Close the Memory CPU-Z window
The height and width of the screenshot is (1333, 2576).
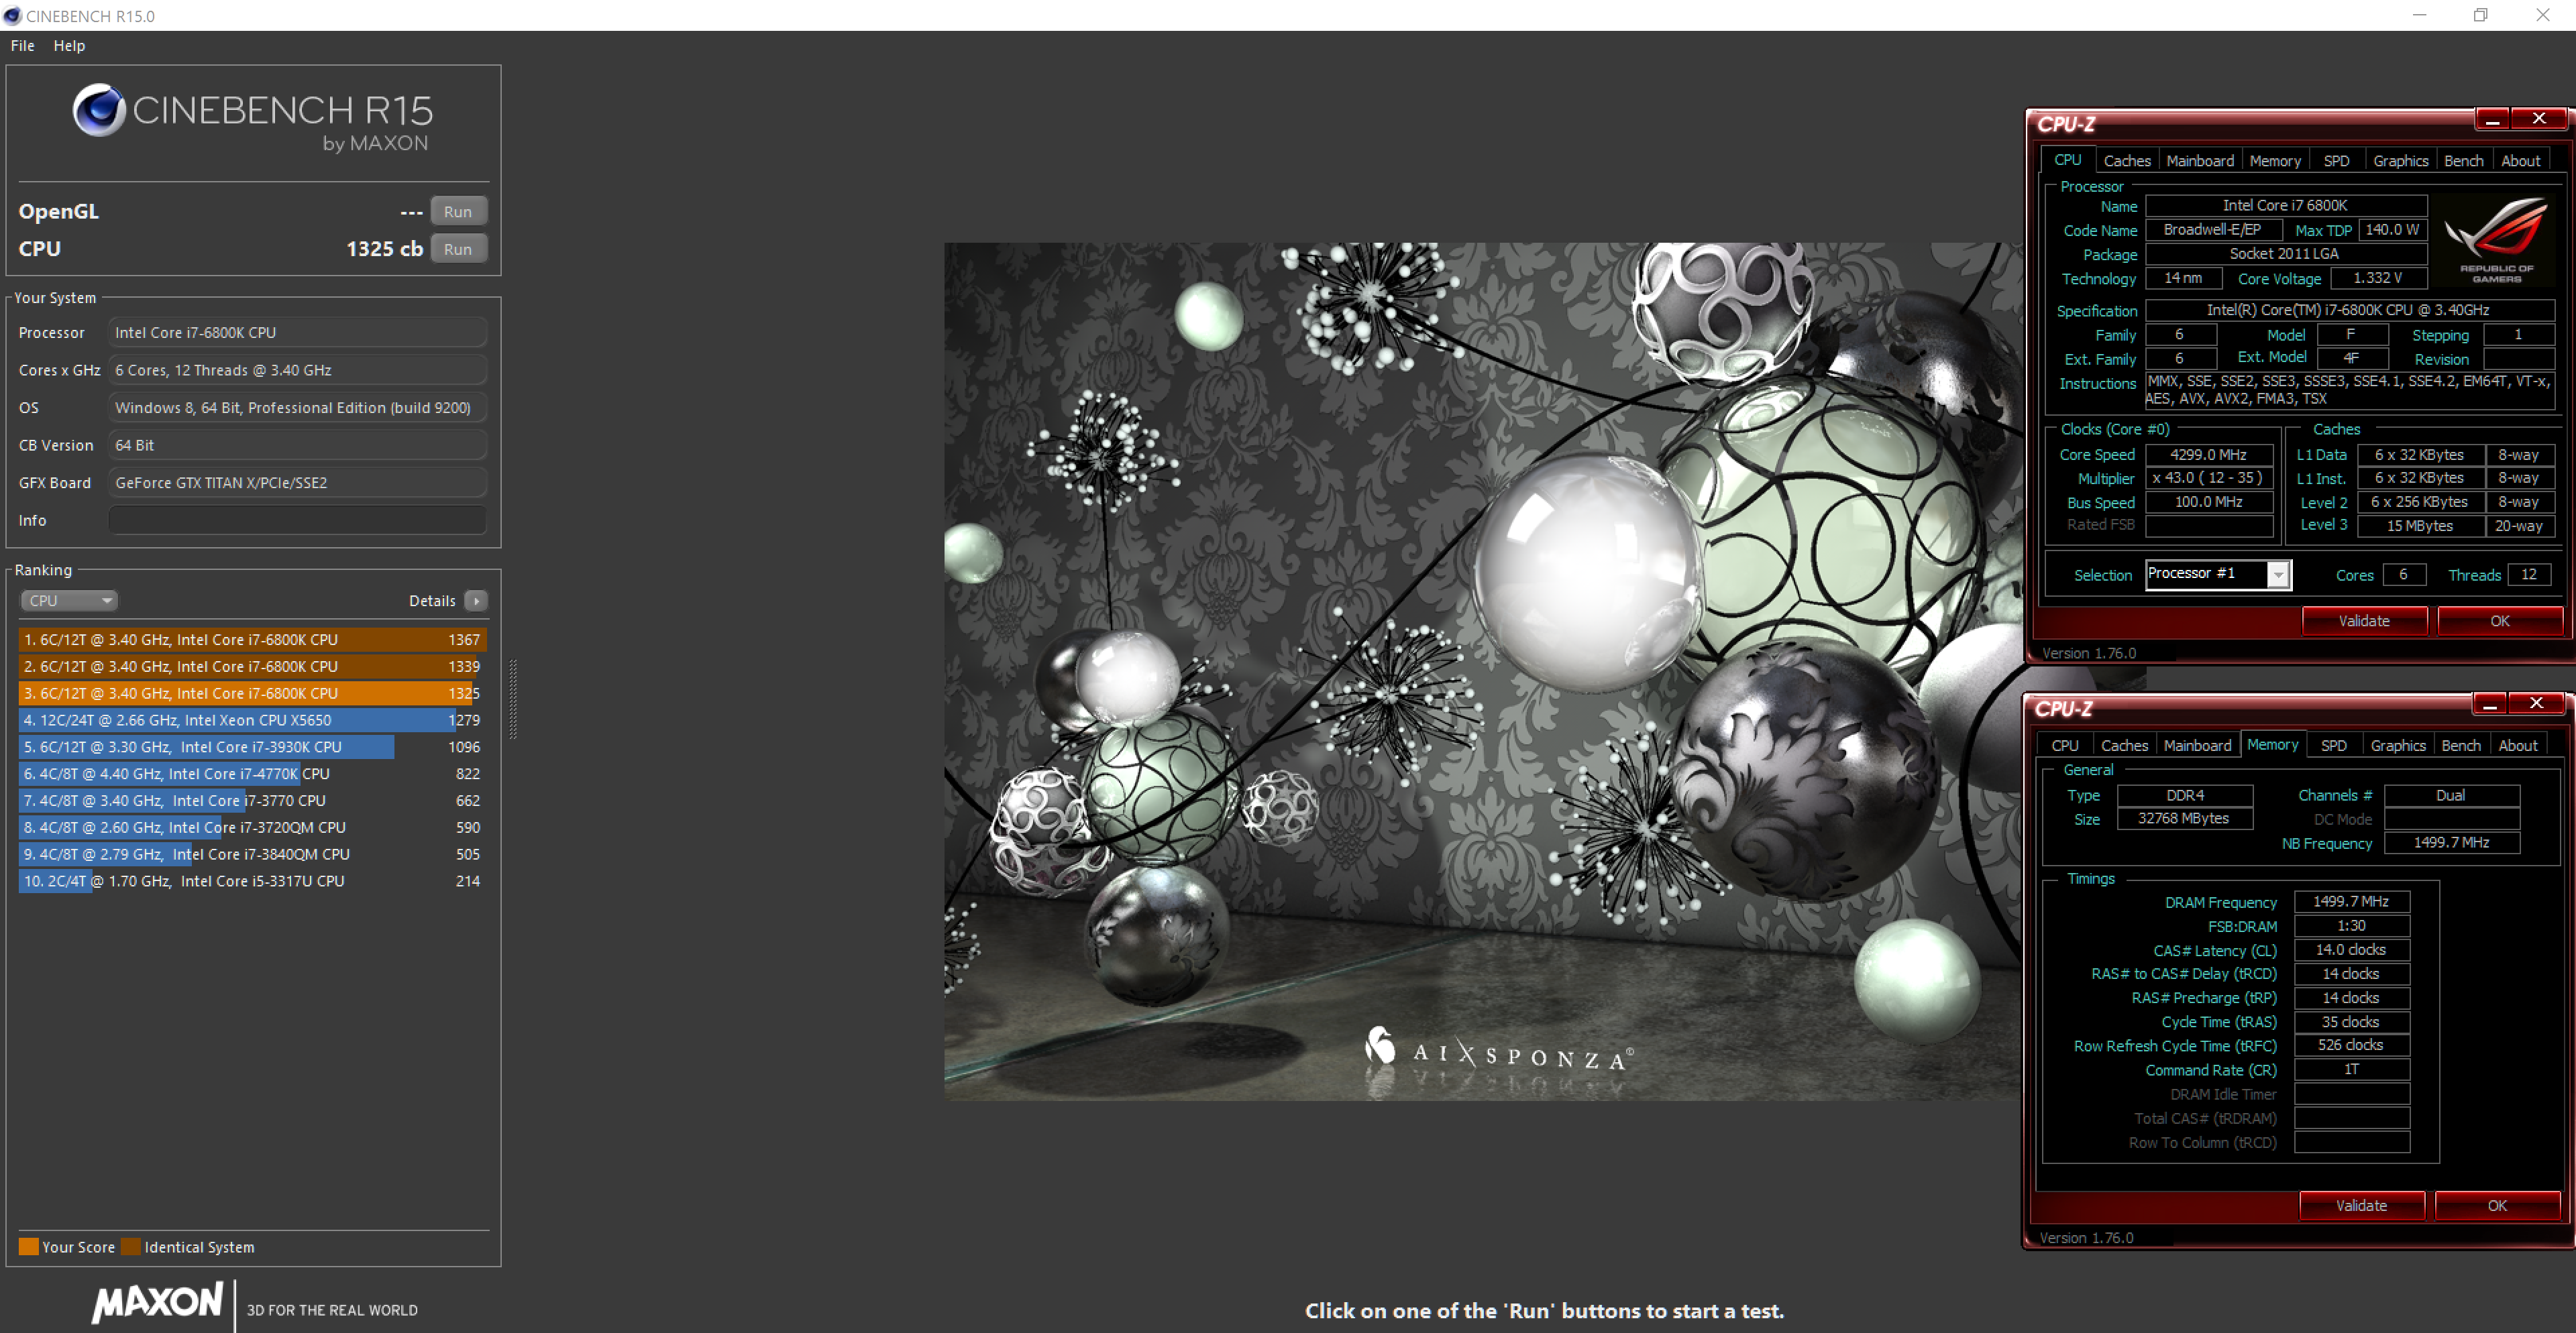2536,703
